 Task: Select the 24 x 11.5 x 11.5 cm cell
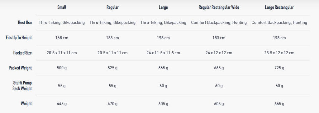[163, 53]
